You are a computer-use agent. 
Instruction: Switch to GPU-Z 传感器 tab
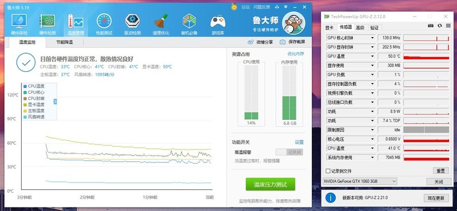tap(346, 27)
